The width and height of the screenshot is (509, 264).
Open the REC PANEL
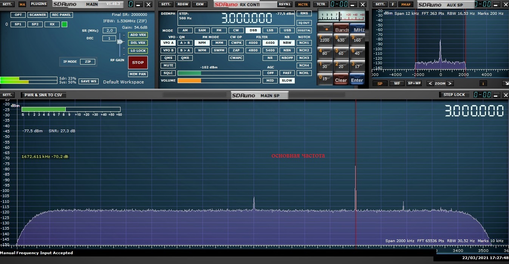click(x=61, y=15)
